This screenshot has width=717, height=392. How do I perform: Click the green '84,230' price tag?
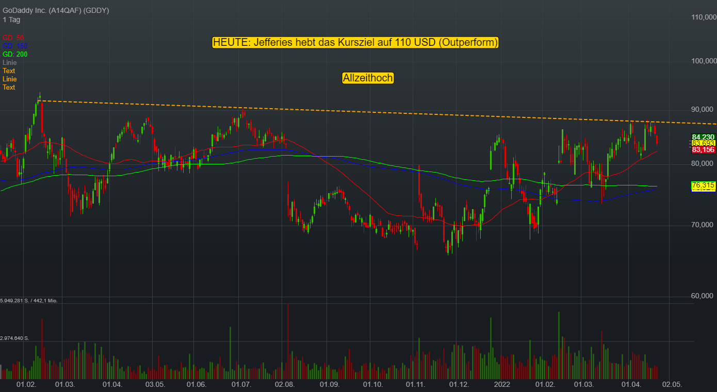tap(703, 137)
